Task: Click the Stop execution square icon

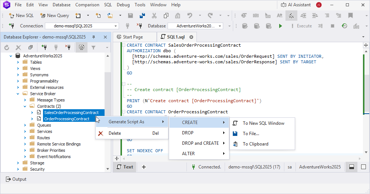Action: 333,26
